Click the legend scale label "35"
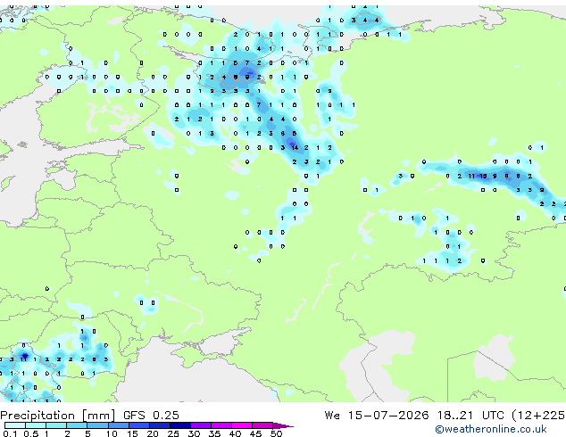The height and width of the screenshot is (437, 566). [215, 433]
